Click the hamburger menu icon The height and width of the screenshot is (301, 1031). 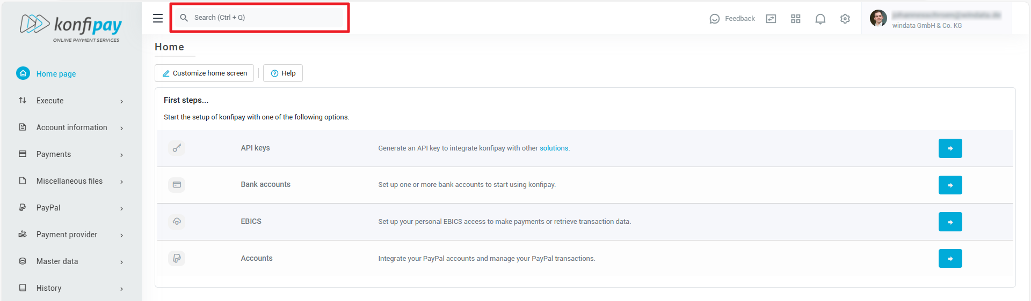coord(158,18)
